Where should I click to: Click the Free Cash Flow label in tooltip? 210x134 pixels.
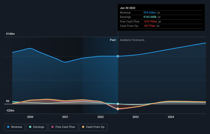coord(130,21)
